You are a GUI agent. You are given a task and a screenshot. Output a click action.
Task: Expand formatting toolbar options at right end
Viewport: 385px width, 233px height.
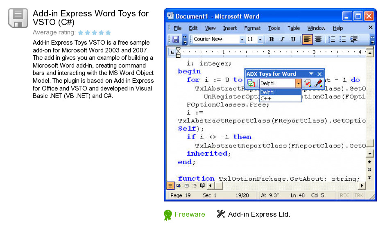(372, 39)
